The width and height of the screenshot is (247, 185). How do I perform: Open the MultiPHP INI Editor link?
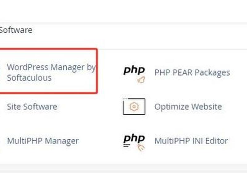point(191,141)
